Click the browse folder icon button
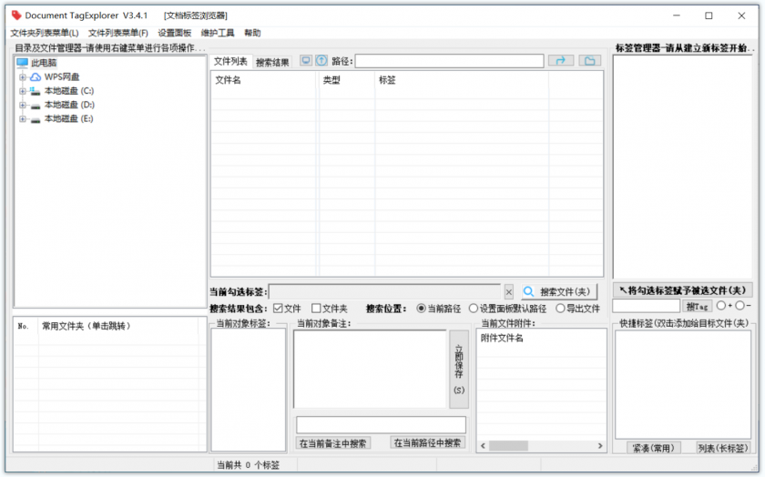765x477 pixels. pyautogui.click(x=590, y=60)
